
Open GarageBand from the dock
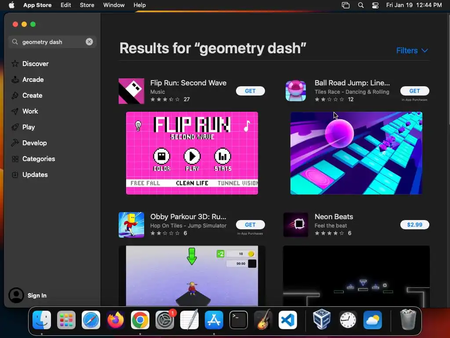263,320
